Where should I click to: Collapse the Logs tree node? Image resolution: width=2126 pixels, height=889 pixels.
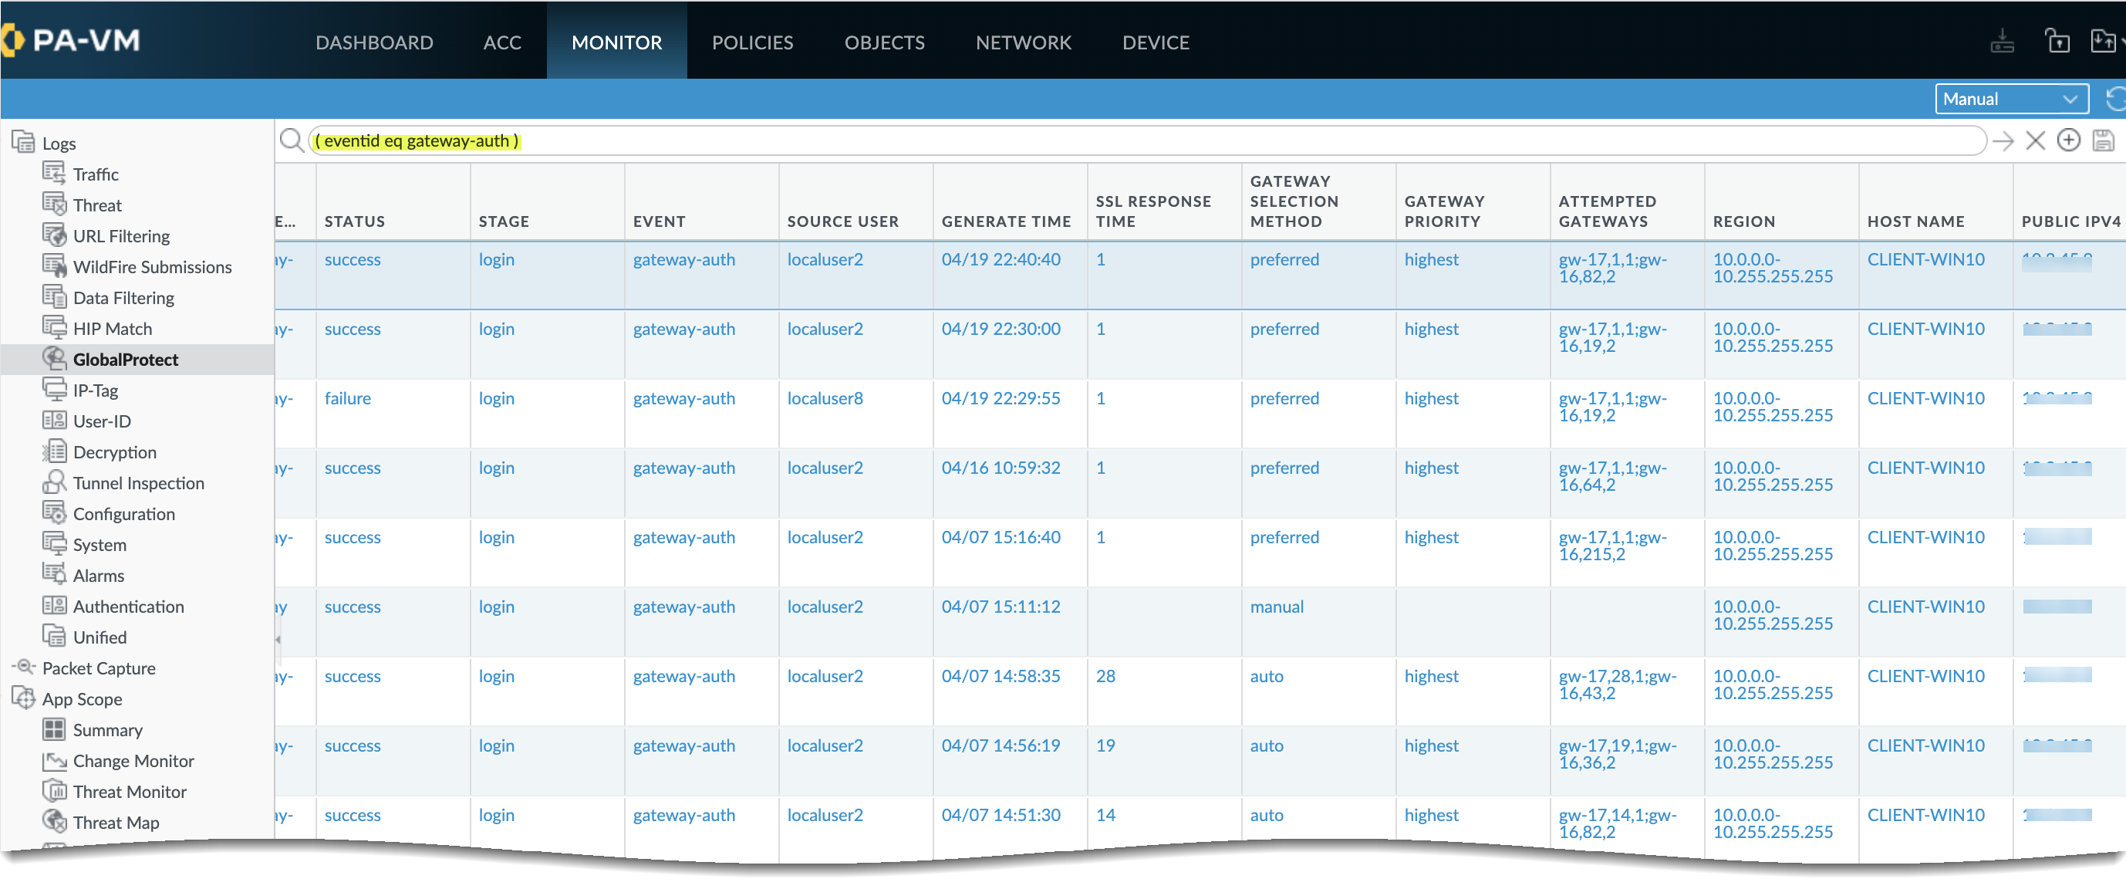23,142
